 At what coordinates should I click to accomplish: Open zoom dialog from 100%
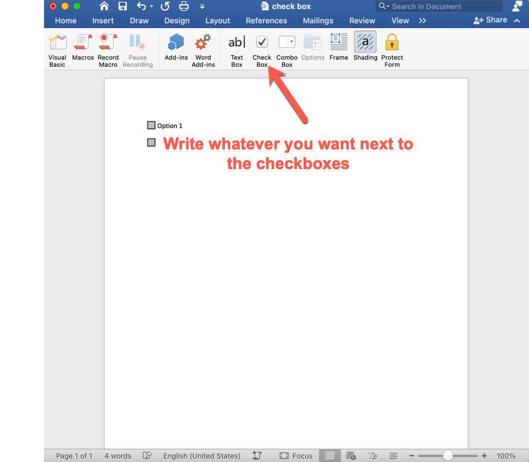506,455
